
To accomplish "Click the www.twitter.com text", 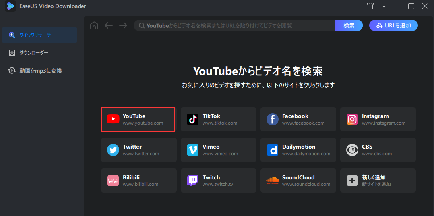I will click(x=141, y=154).
